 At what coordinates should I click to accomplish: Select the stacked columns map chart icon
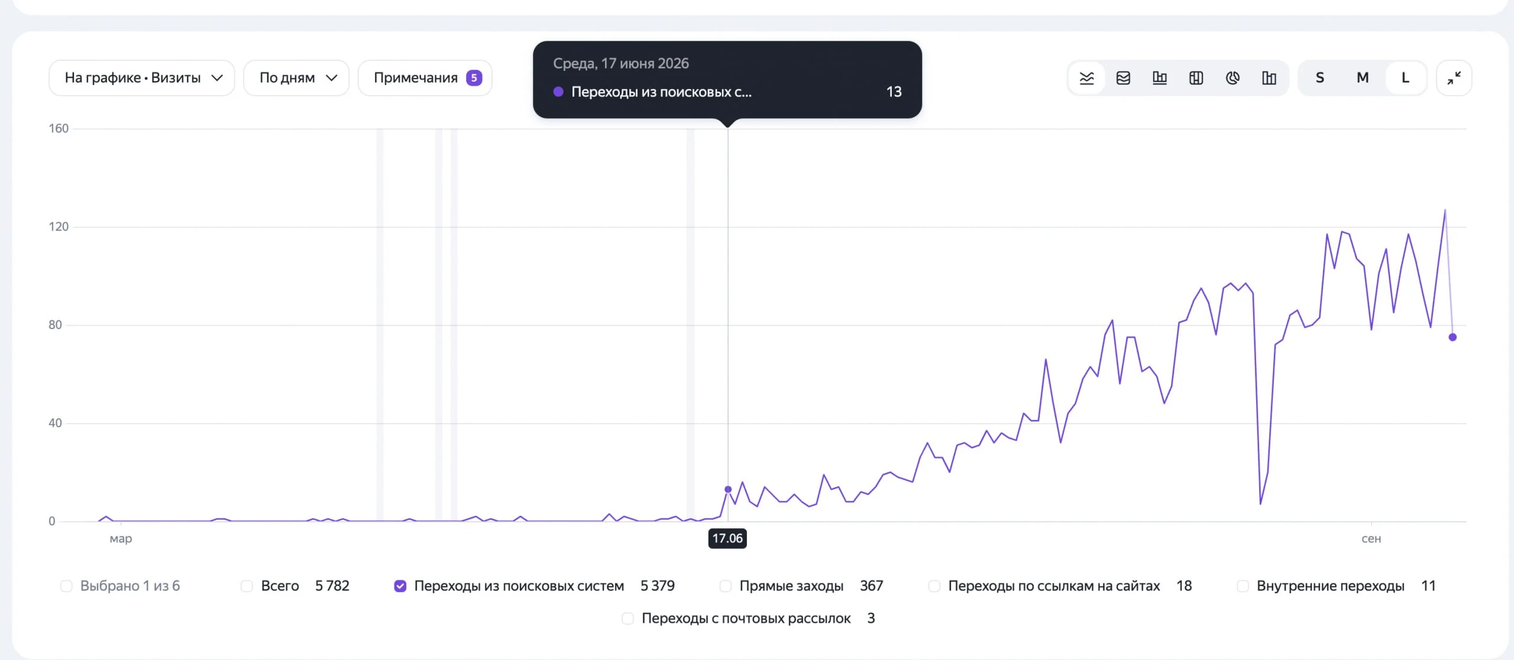tap(1196, 78)
